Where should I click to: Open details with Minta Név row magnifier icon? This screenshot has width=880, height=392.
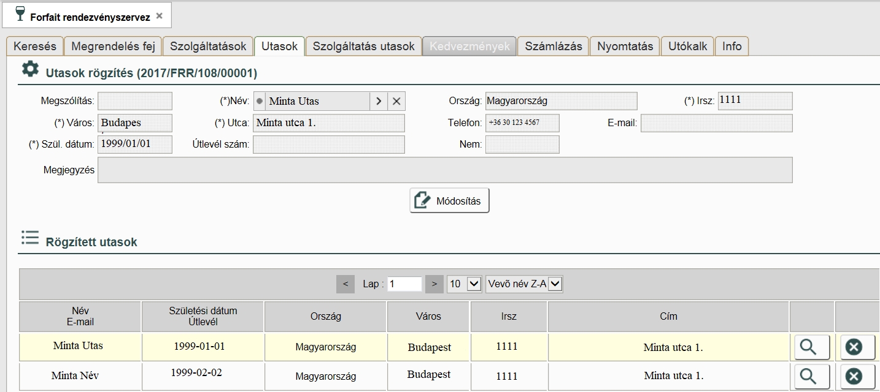point(812,375)
